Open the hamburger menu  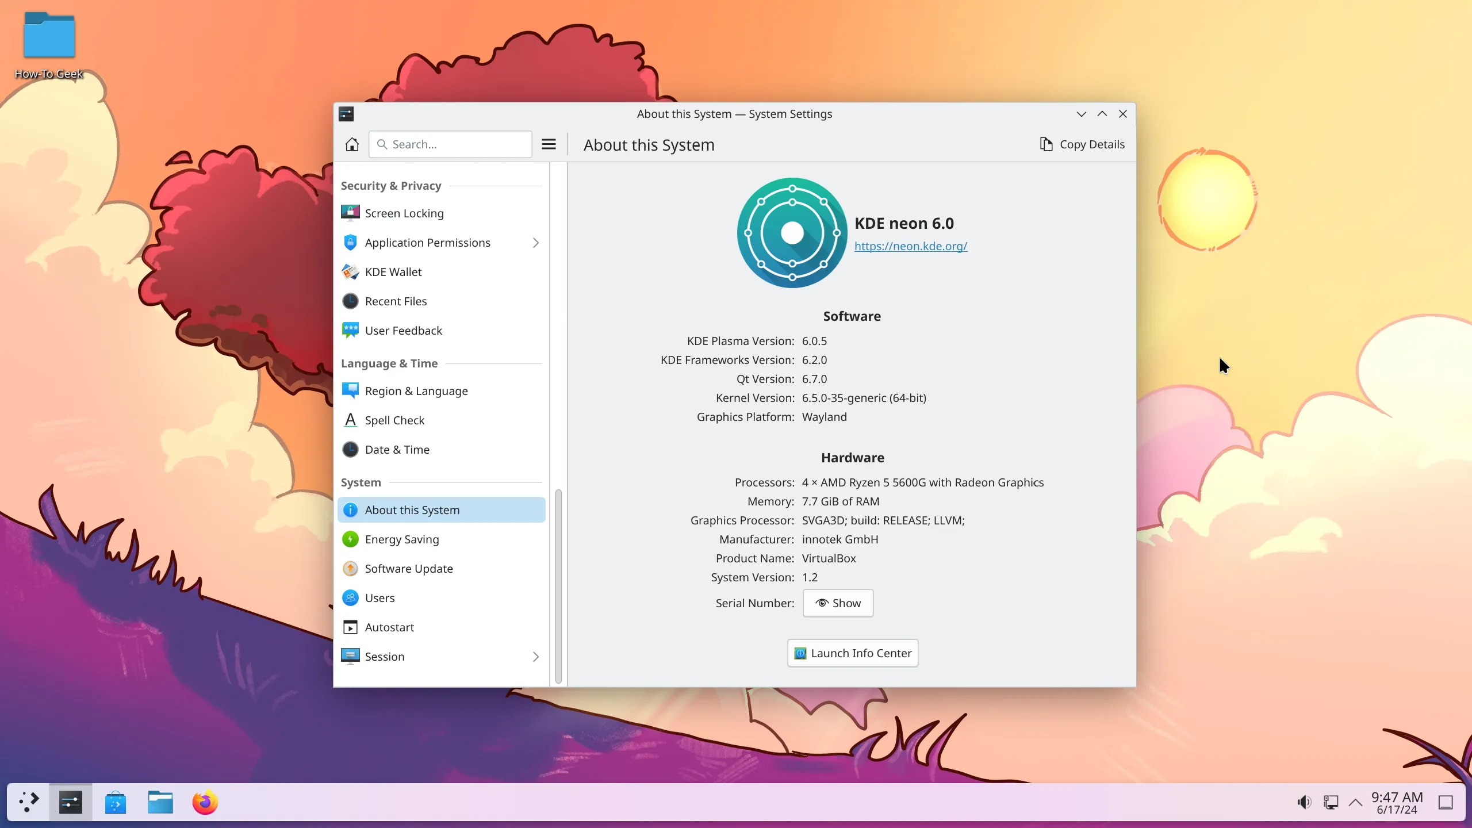coord(548,144)
